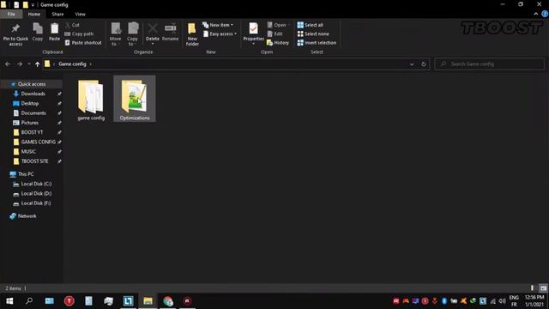Open TBOOST SITE folder in sidebar
The image size is (549, 309).
(34, 161)
